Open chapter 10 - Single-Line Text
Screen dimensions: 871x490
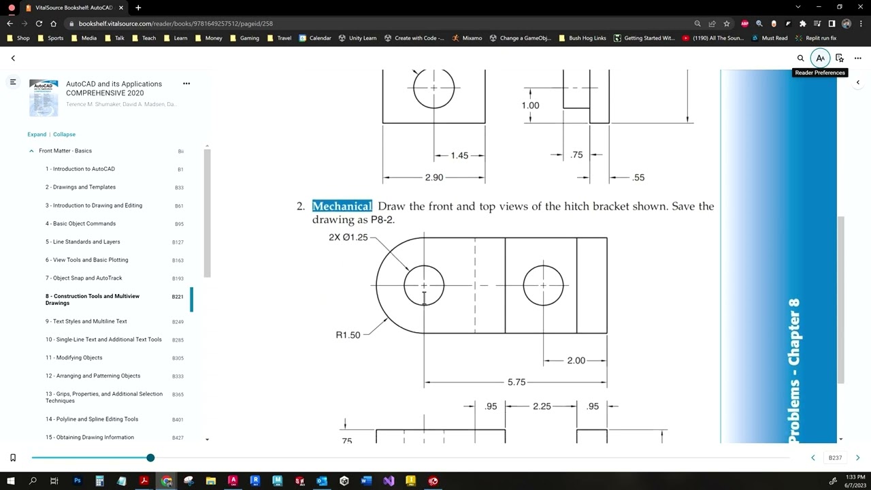tap(103, 340)
